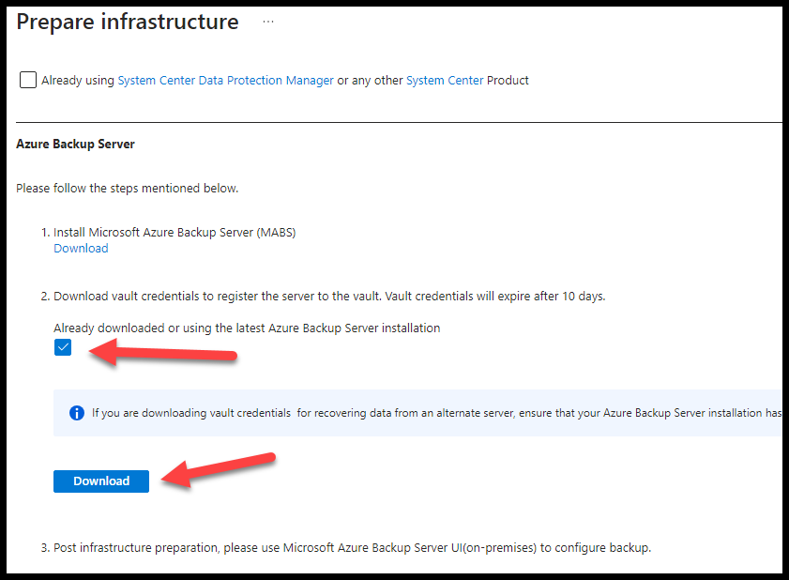The width and height of the screenshot is (789, 580).
Task: Click the info notice about recovering data
Action: coord(417,413)
